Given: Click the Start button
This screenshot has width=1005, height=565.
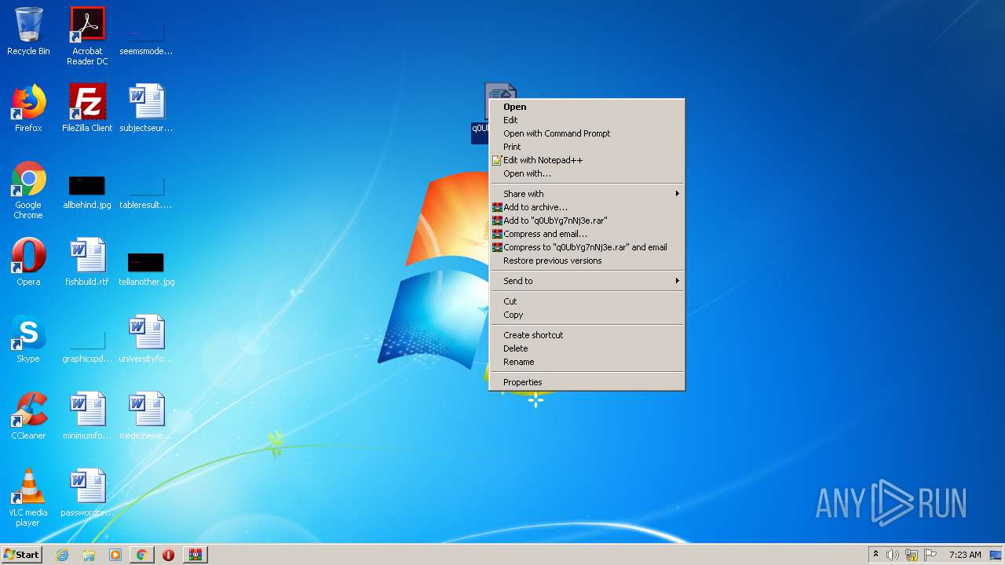Looking at the screenshot, I should [x=21, y=555].
